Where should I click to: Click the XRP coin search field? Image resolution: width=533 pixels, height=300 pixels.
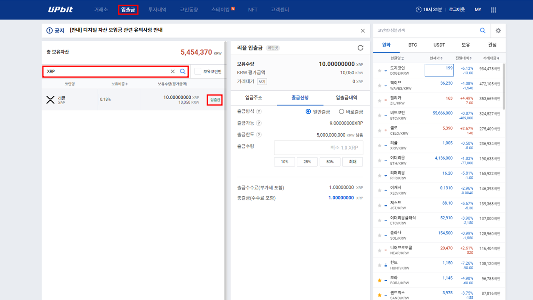click(x=115, y=71)
